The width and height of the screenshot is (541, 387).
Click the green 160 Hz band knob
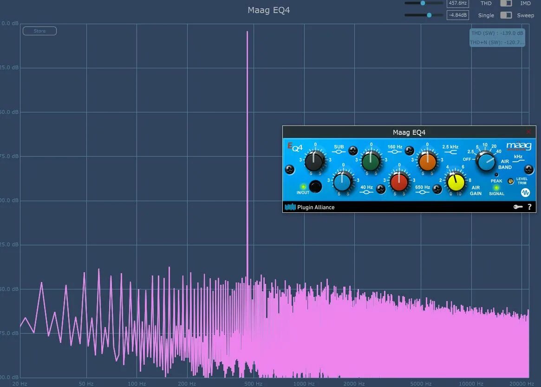click(x=370, y=161)
